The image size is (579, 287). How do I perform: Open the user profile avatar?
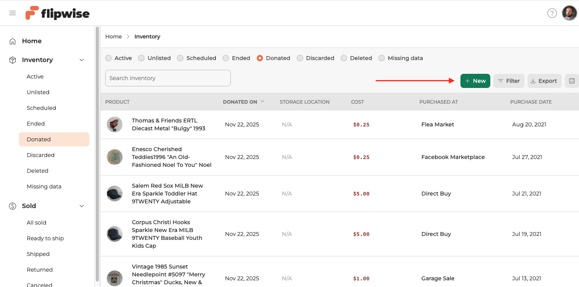(569, 13)
